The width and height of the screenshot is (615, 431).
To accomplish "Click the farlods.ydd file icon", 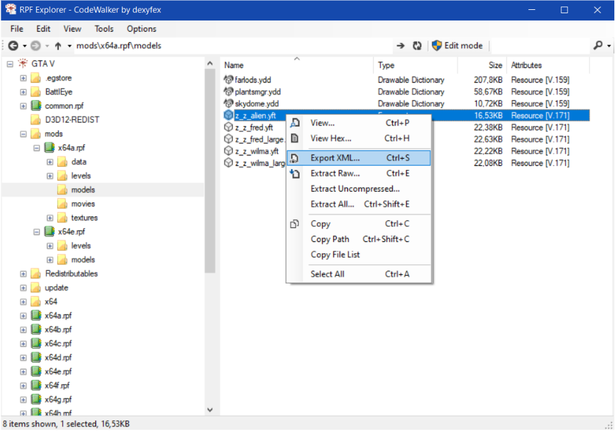I will 229,80.
